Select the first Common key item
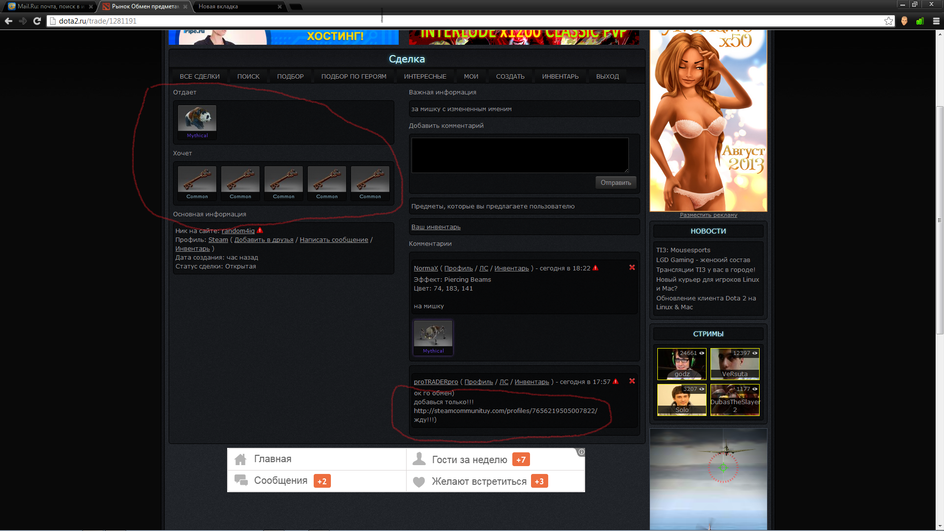 click(x=197, y=183)
